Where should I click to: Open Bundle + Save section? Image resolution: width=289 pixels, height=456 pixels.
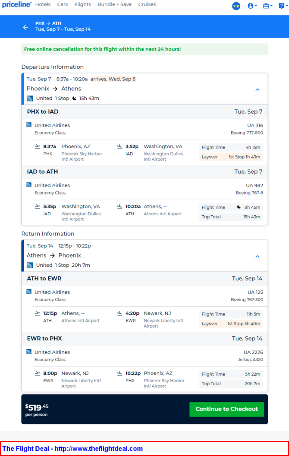pos(115,4)
